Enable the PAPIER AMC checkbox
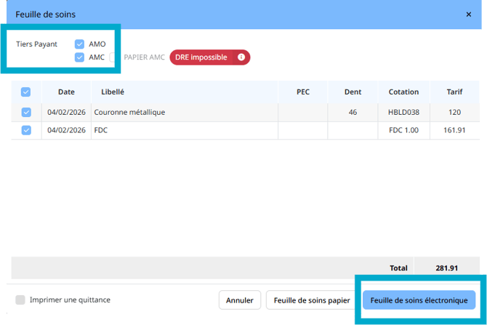This screenshot has width=487, height=325. pyautogui.click(x=114, y=57)
